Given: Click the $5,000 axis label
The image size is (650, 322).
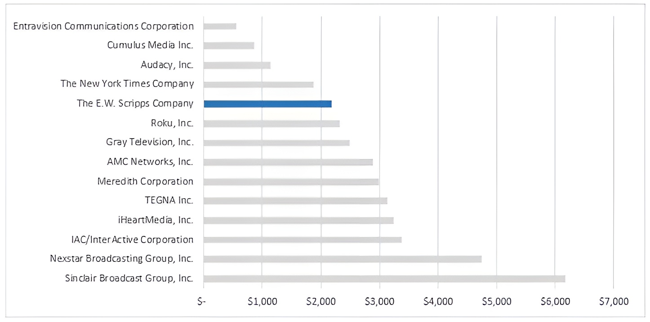Looking at the screenshot, I should [x=496, y=302].
